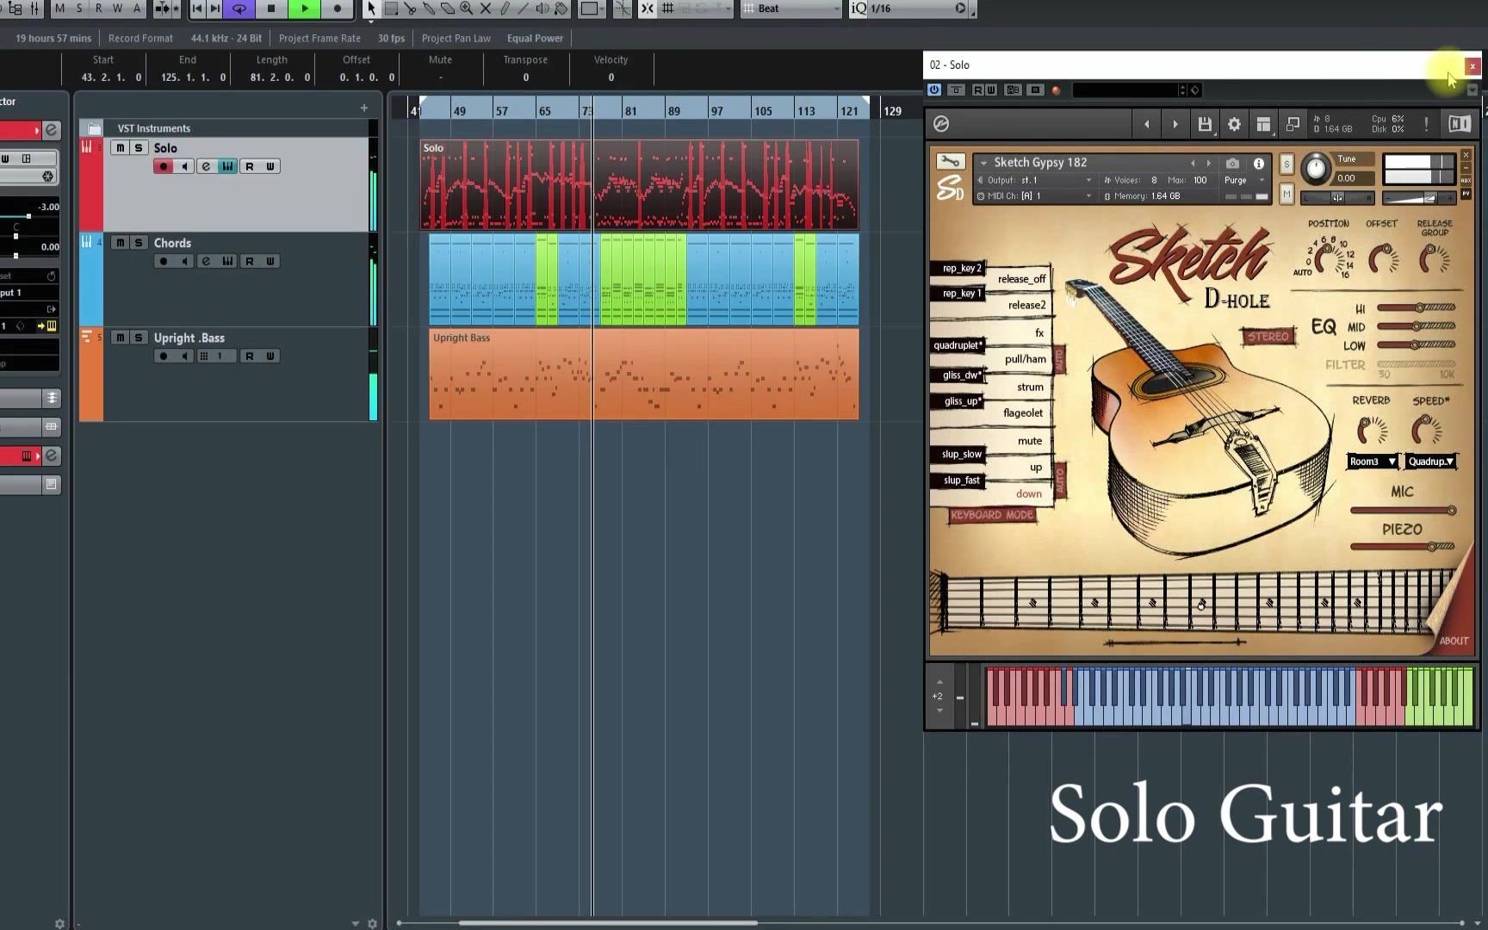
Task: Open Kontakt workspace layout menu
Action: pos(1263,124)
